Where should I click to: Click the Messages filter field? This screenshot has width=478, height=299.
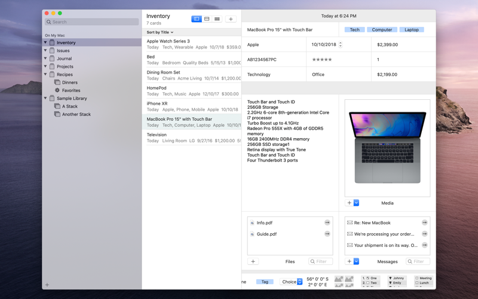click(x=418, y=261)
